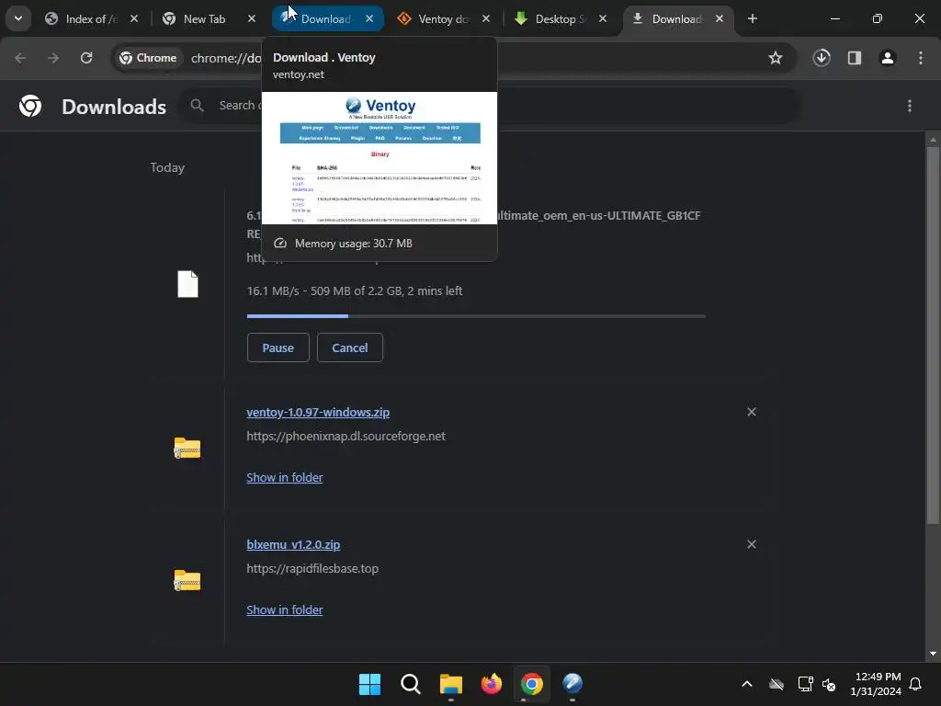Close the Ventoy SourceForge tab
The width and height of the screenshot is (941, 706).
(486, 18)
